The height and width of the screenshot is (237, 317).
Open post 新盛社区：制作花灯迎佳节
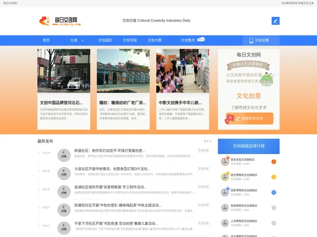coord(110,151)
